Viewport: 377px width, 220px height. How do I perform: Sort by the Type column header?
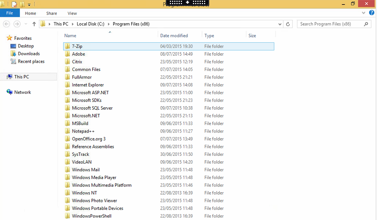point(209,36)
